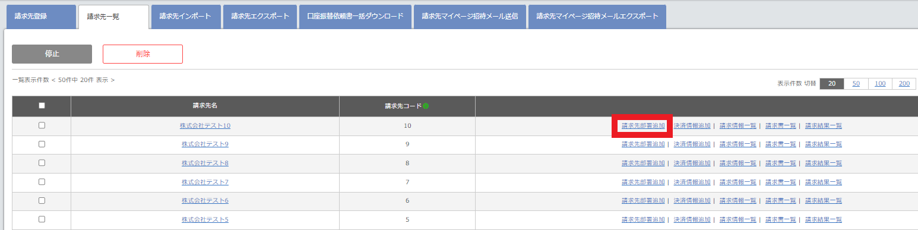The width and height of the screenshot is (918, 230).
Task: Open 請求先マイページ招待メール送信 tab
Action: coord(470,17)
